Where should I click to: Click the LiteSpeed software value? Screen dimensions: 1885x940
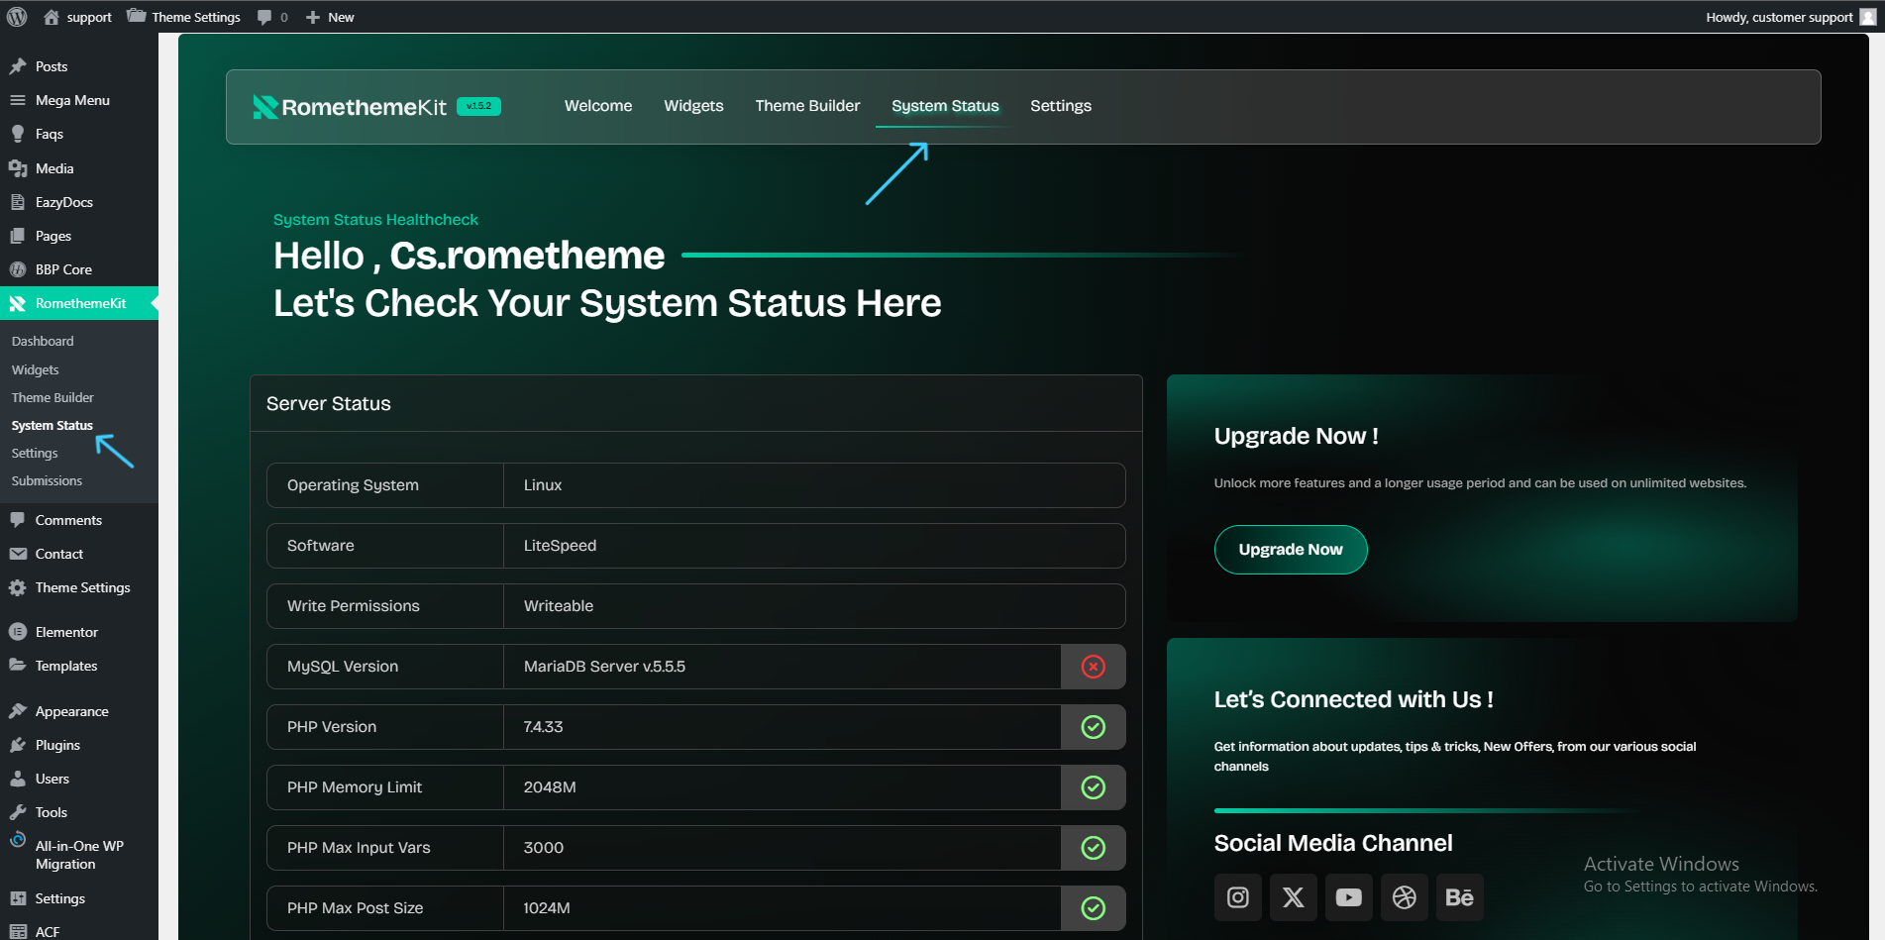(x=560, y=546)
